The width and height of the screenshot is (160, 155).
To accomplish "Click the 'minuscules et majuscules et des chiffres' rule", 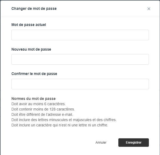I will (64, 120).
